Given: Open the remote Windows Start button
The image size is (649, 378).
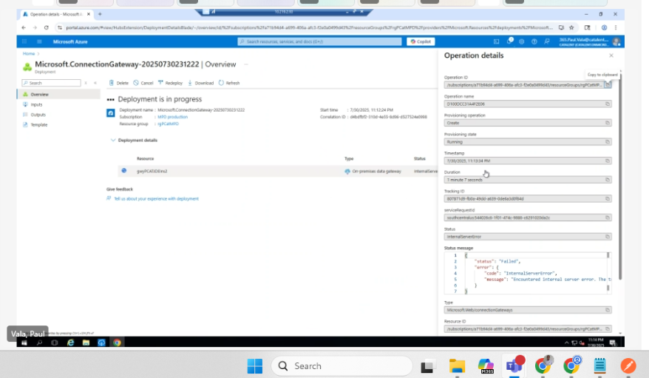Looking at the screenshot, I should [24, 342].
